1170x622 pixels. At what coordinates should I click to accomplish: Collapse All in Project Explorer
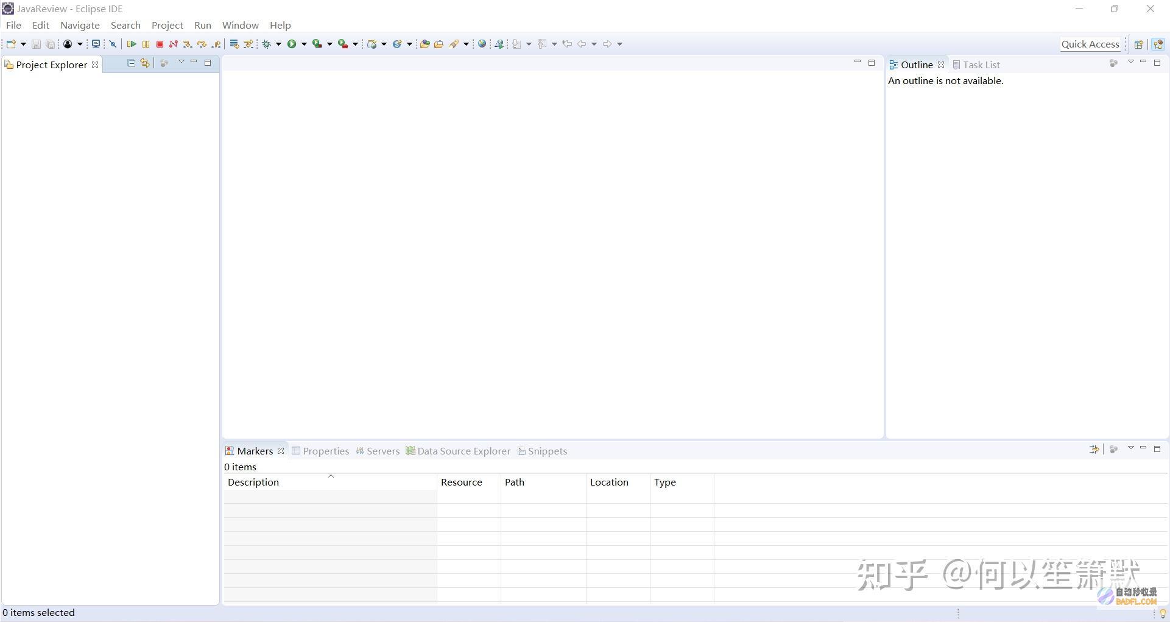point(131,63)
